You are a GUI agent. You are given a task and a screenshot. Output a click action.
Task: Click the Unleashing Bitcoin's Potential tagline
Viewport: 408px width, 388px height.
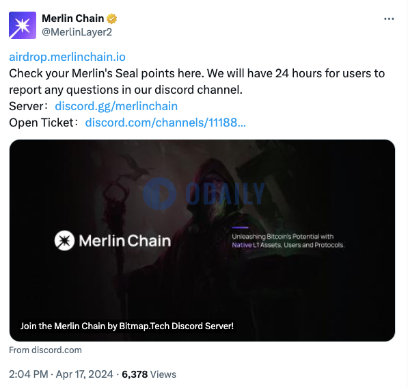tap(288, 241)
